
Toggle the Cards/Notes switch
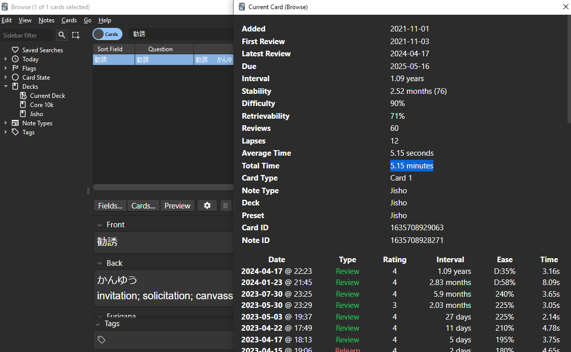(x=107, y=34)
